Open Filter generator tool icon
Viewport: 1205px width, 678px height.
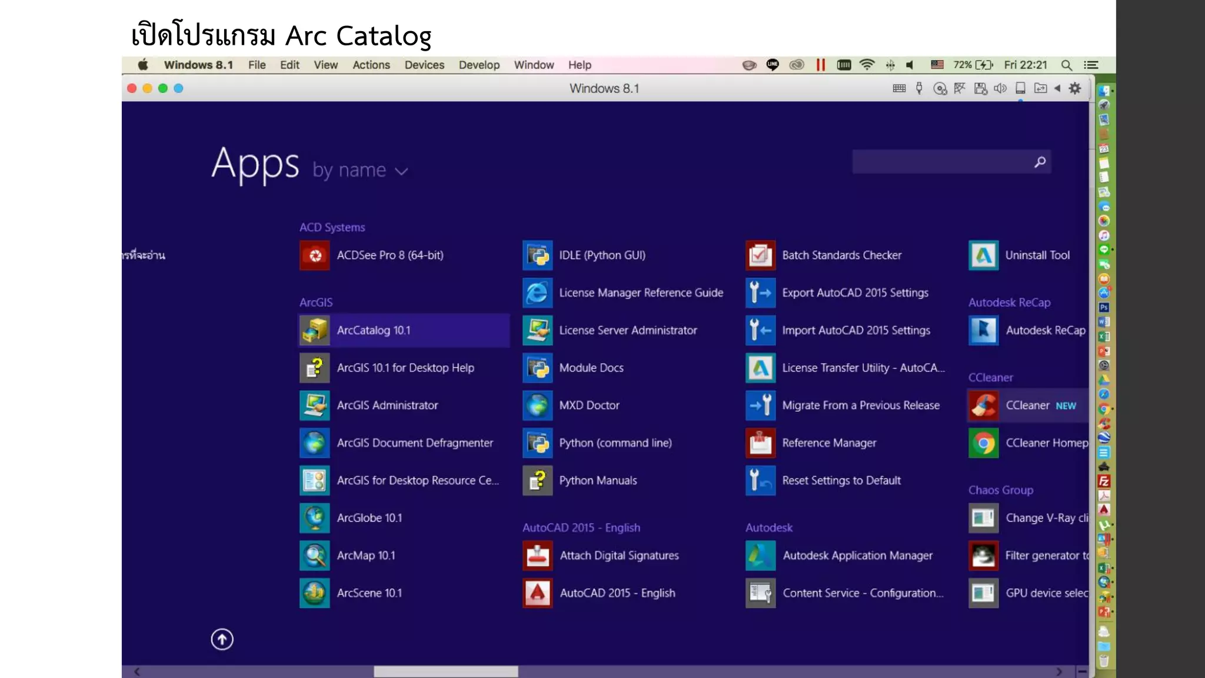[984, 556]
